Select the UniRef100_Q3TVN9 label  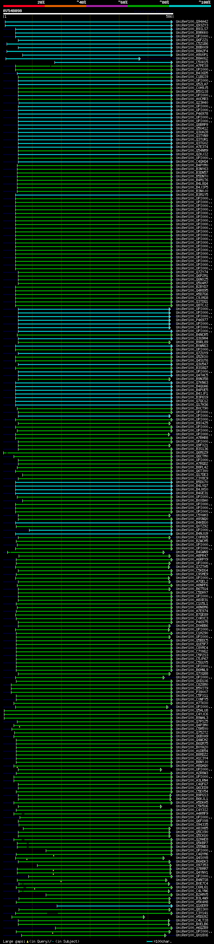(192, 136)
